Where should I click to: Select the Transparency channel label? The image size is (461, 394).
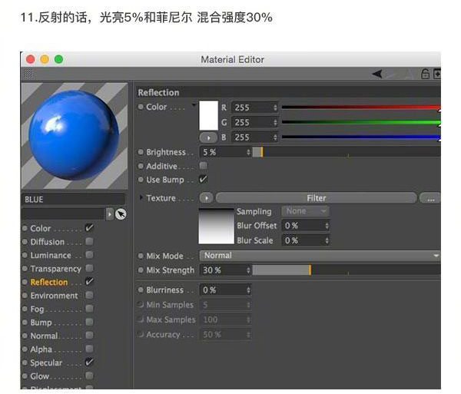tap(55, 269)
